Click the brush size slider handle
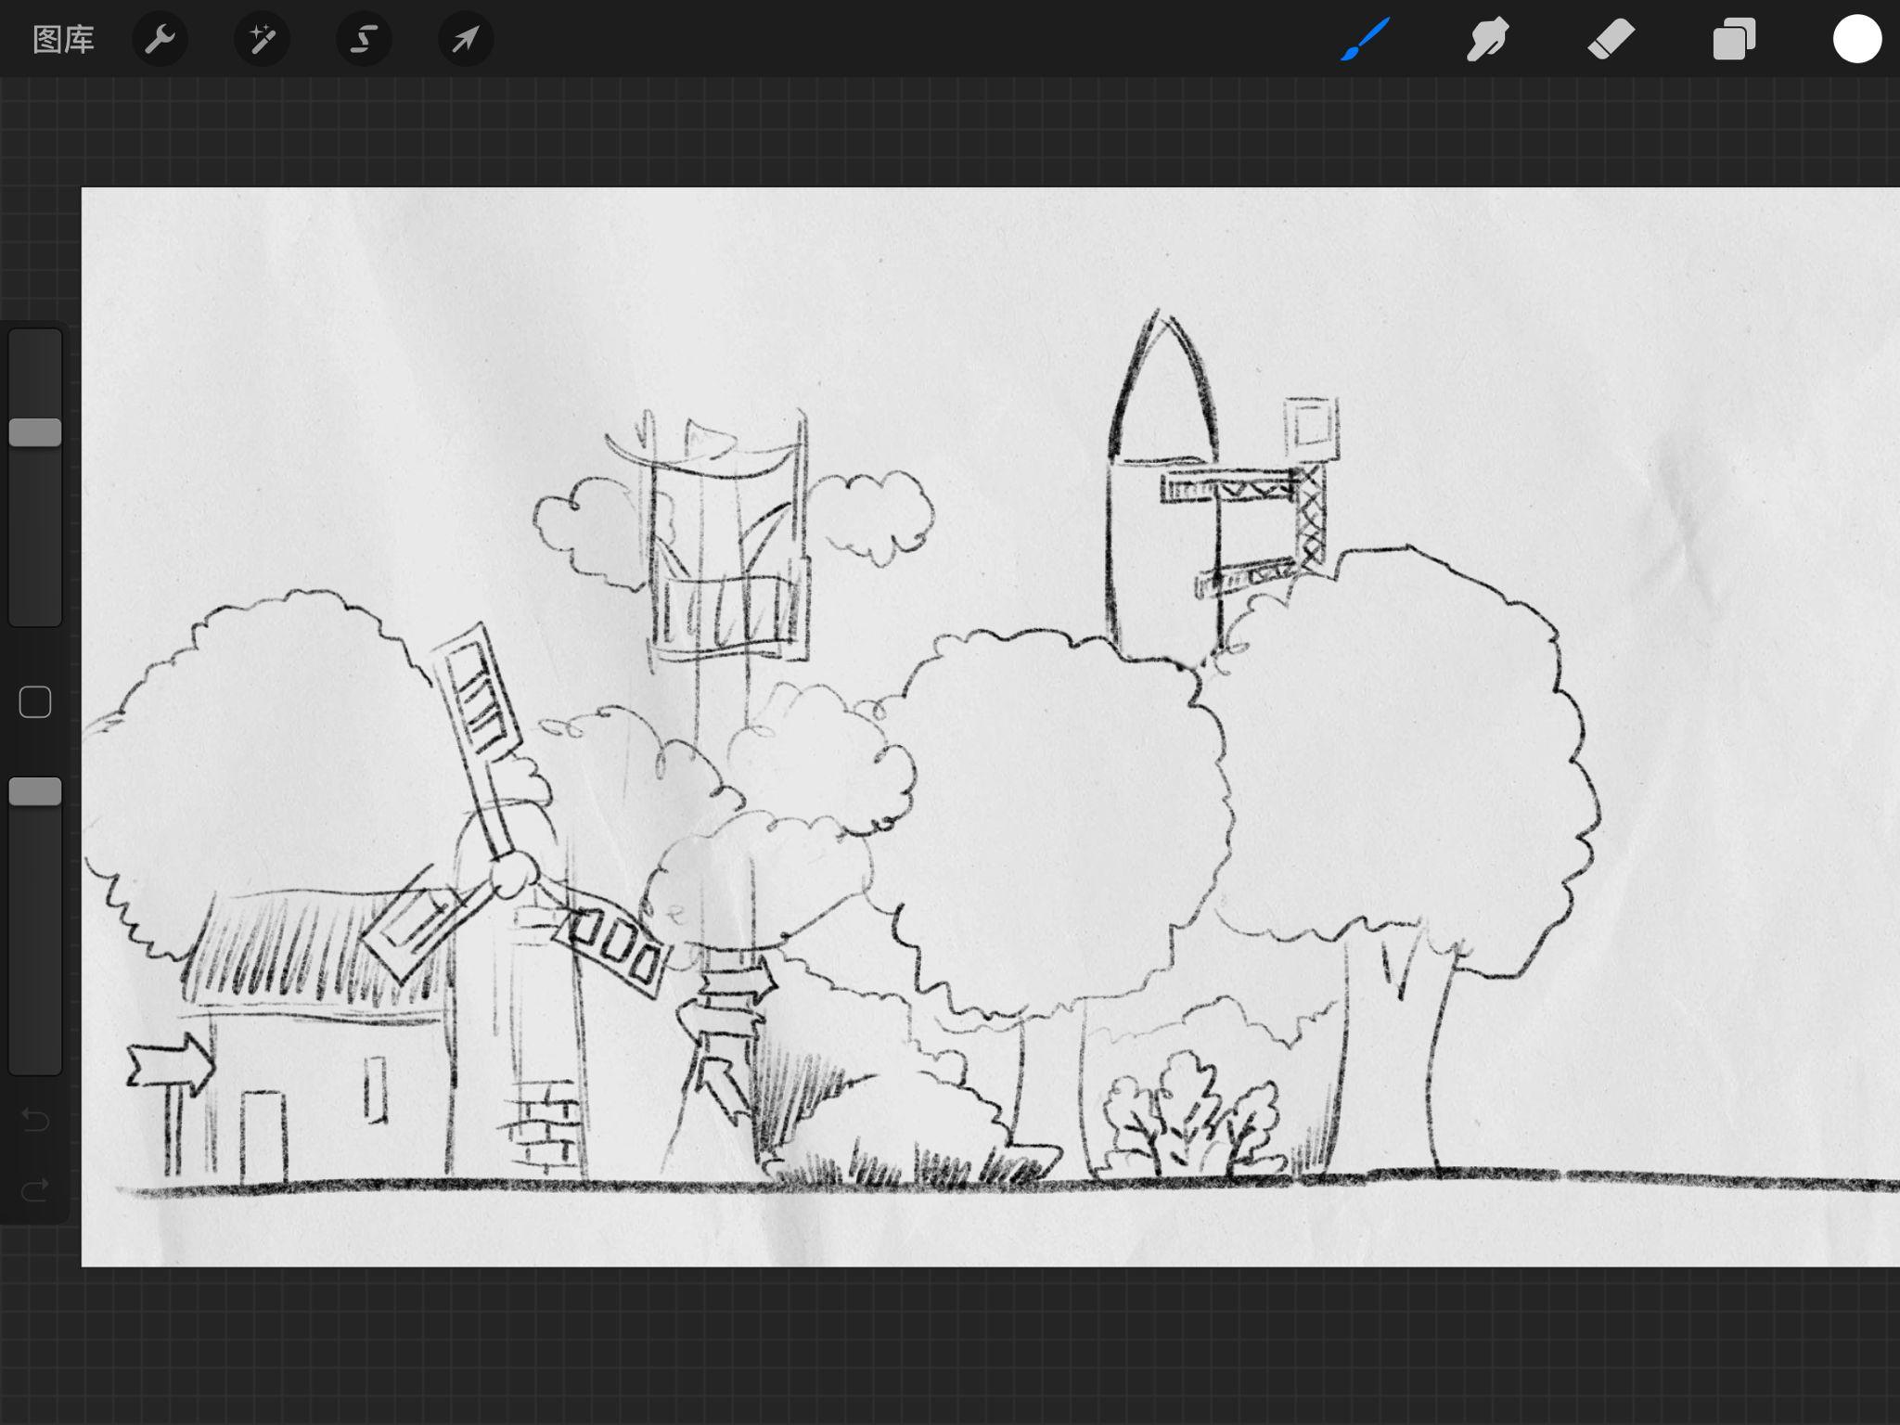This screenshot has height=1425, width=1900. point(35,432)
